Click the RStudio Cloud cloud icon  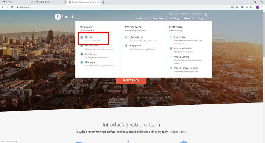(x=126, y=37)
